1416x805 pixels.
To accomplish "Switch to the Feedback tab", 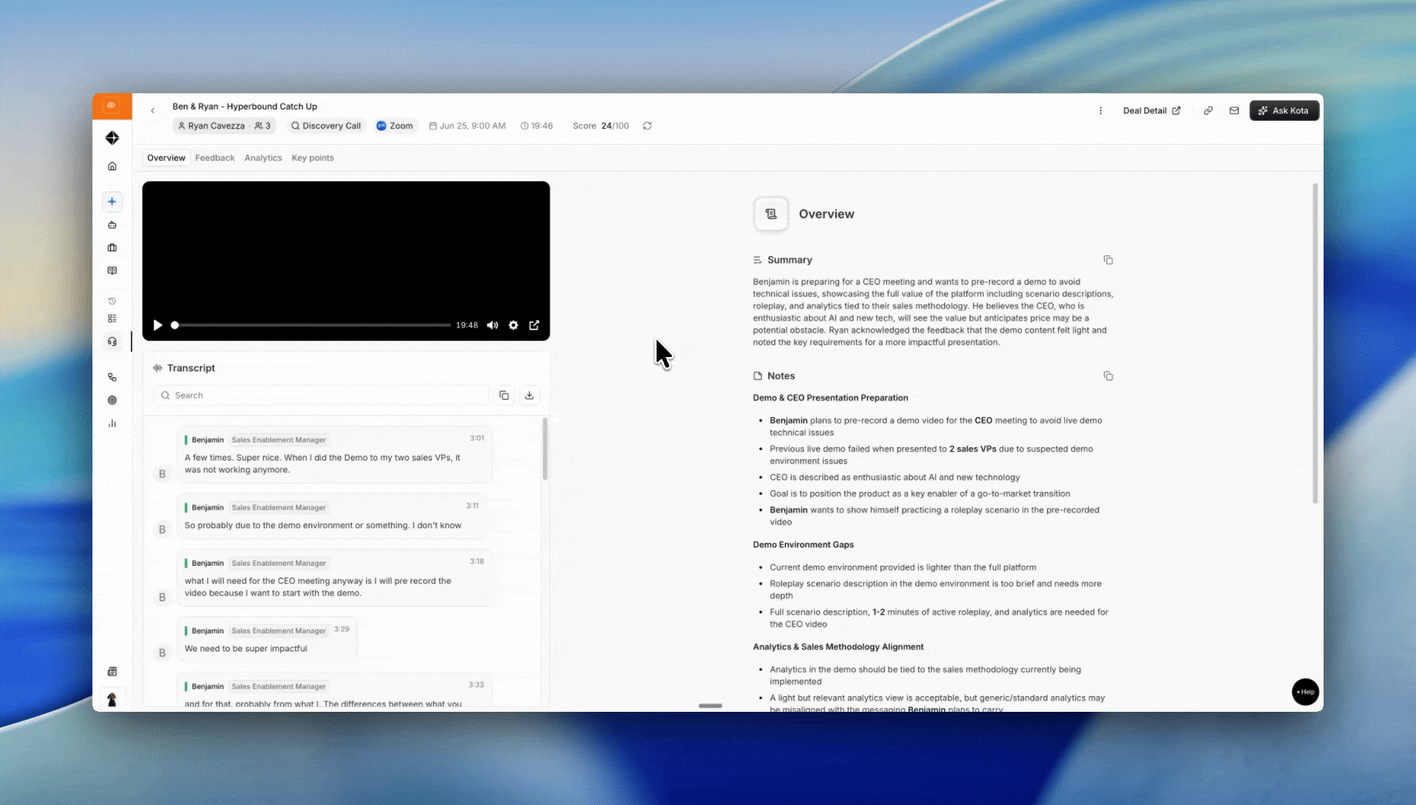I will [x=215, y=158].
